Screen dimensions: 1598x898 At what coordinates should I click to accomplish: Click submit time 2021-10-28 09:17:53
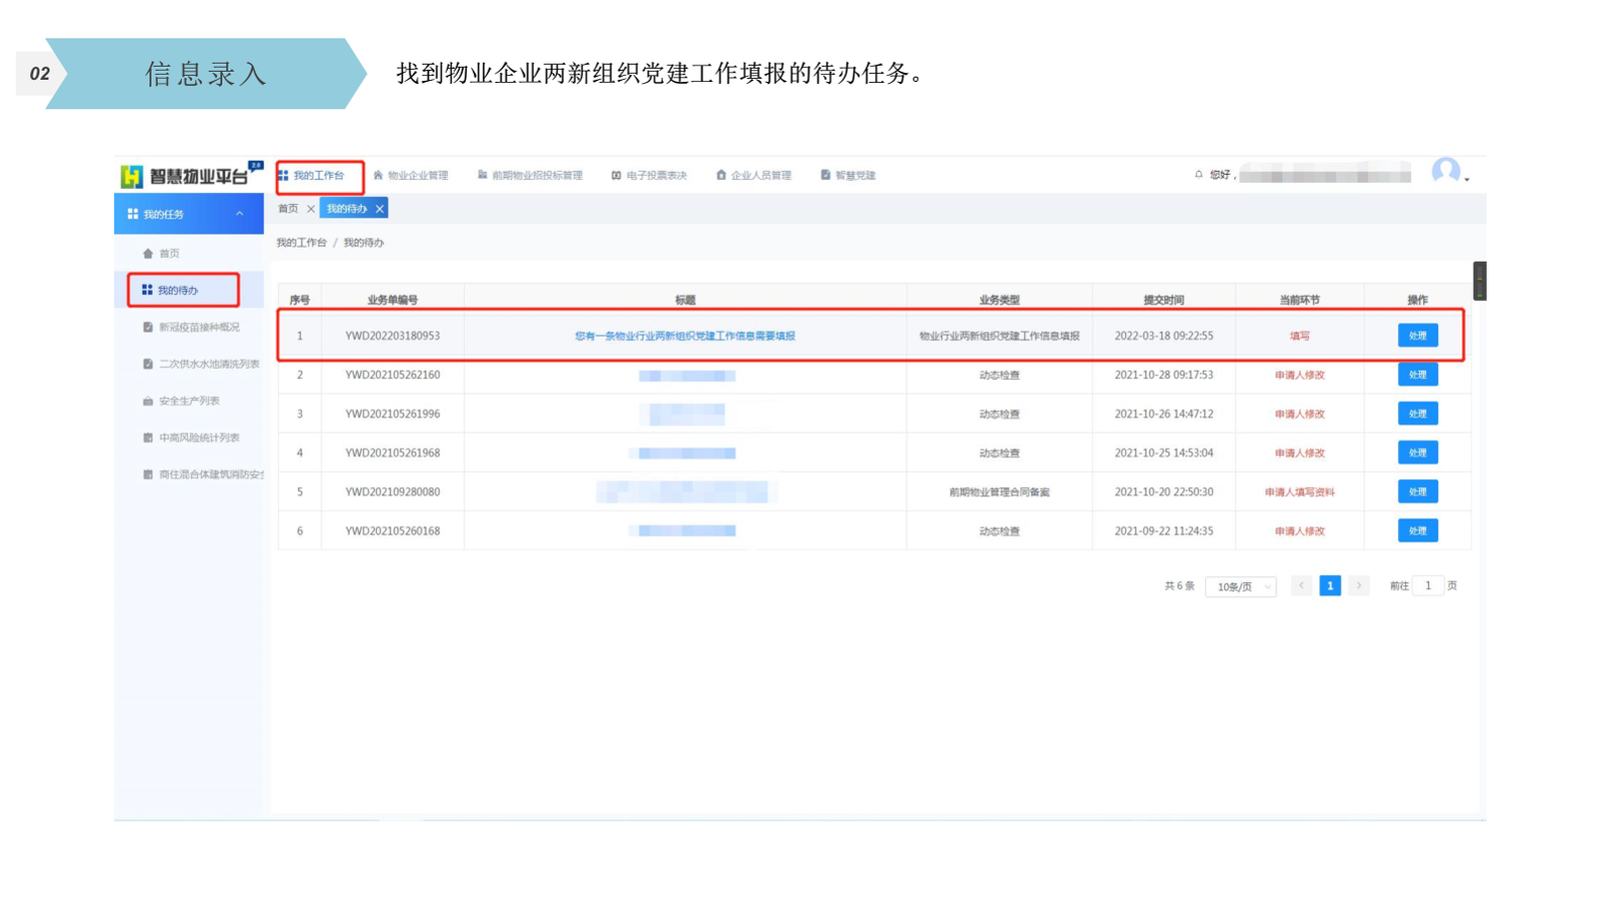click(x=1163, y=375)
